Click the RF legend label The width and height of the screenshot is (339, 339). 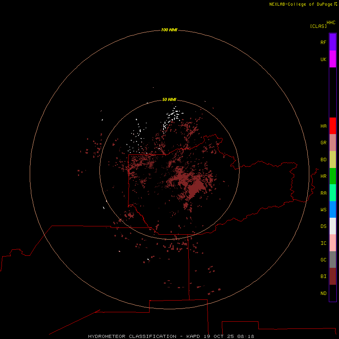point(323,42)
